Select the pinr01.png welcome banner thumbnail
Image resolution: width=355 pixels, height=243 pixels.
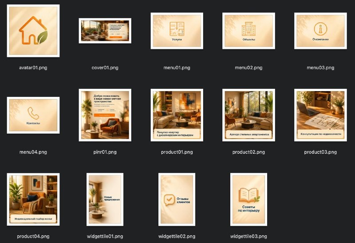105,115
